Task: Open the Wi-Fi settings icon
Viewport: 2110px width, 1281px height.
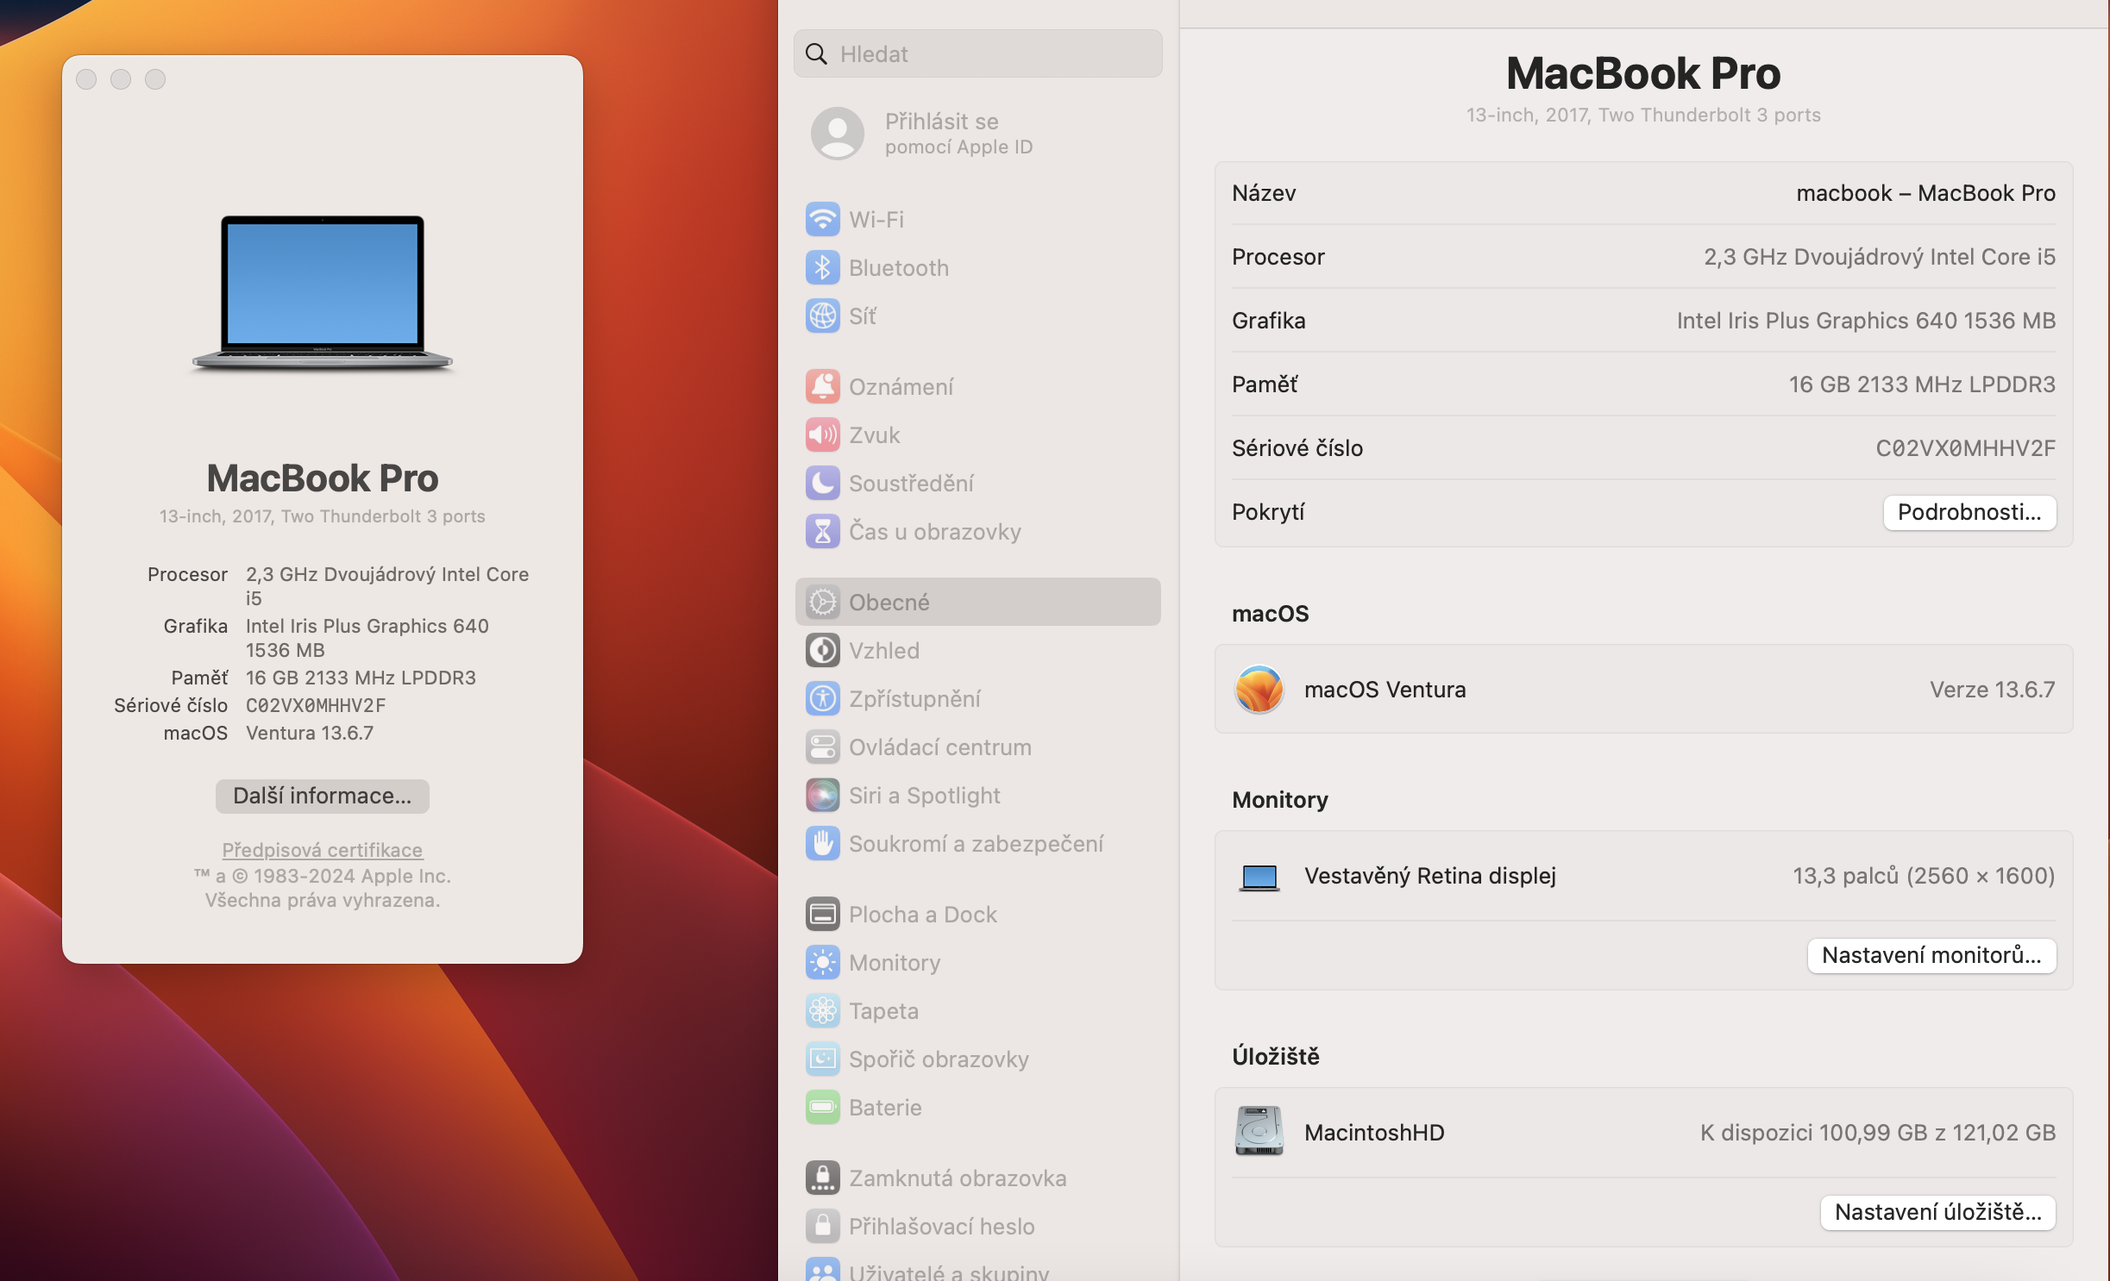Action: tap(822, 219)
